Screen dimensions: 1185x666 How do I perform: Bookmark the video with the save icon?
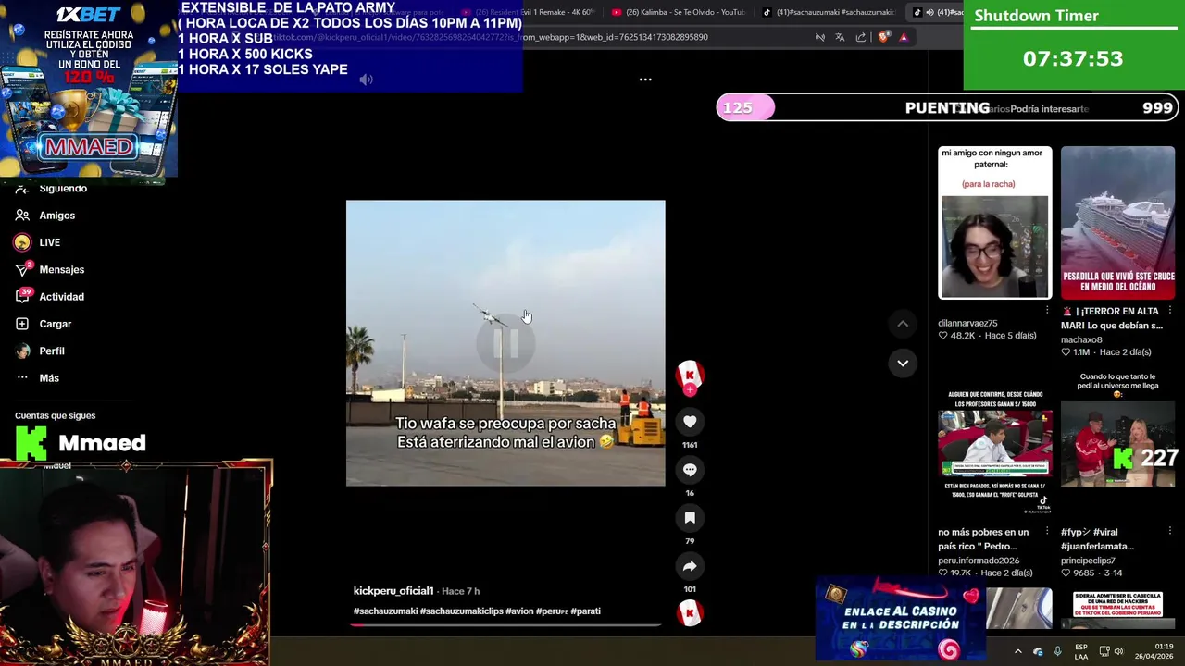pyautogui.click(x=690, y=518)
